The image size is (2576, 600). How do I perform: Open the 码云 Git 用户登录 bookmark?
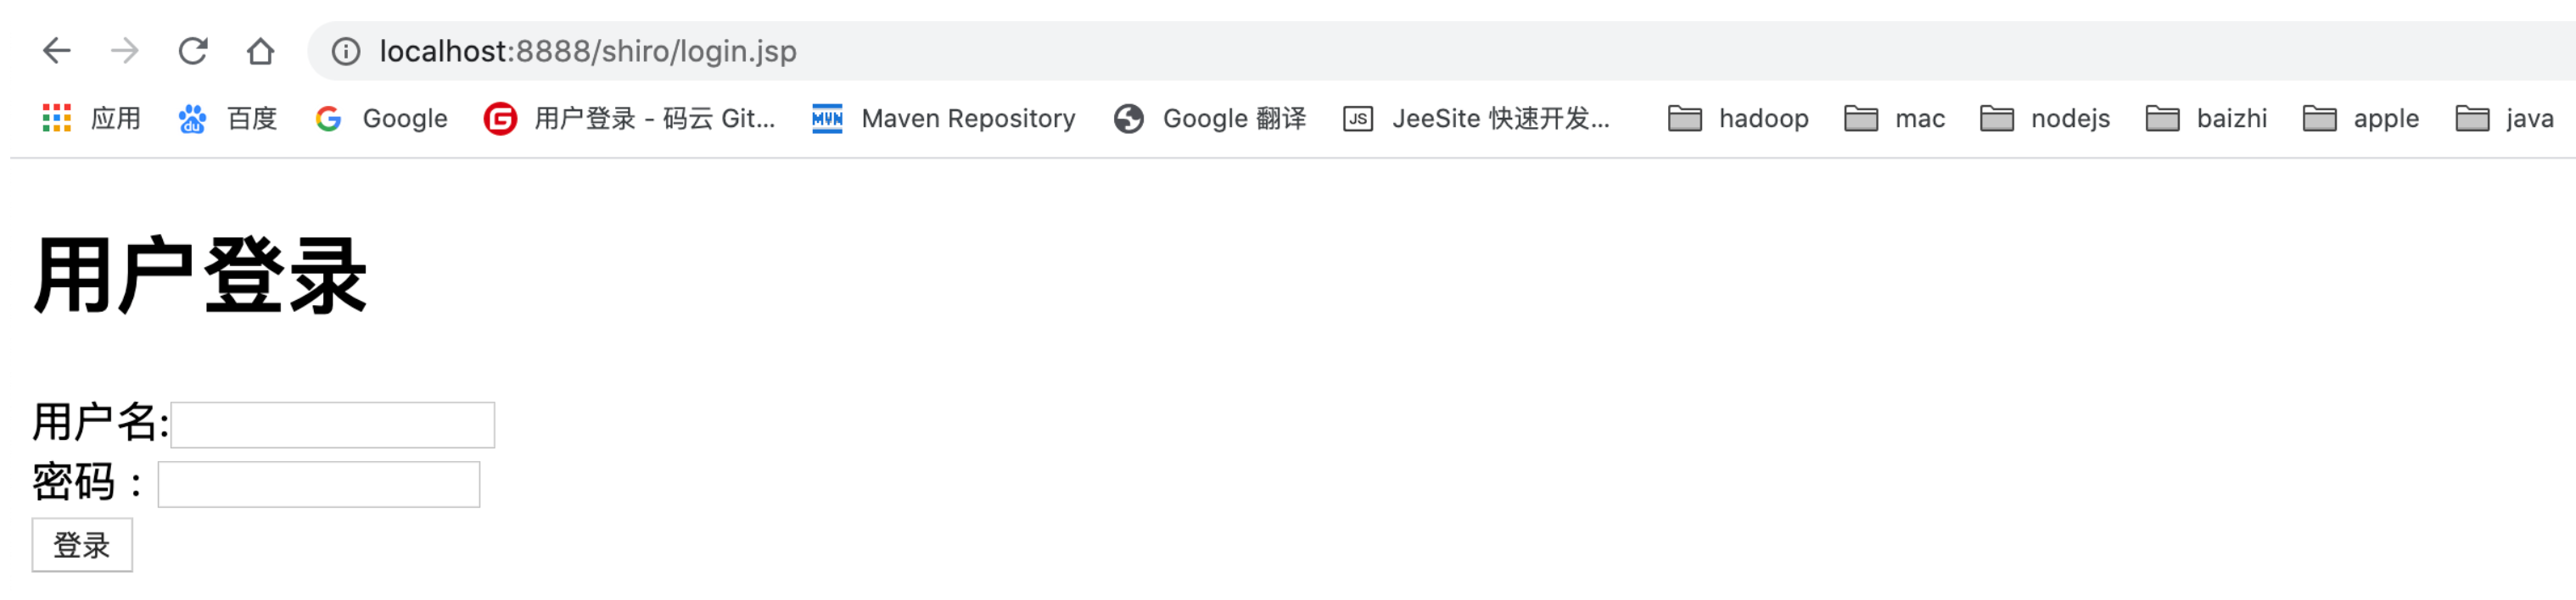point(630,119)
